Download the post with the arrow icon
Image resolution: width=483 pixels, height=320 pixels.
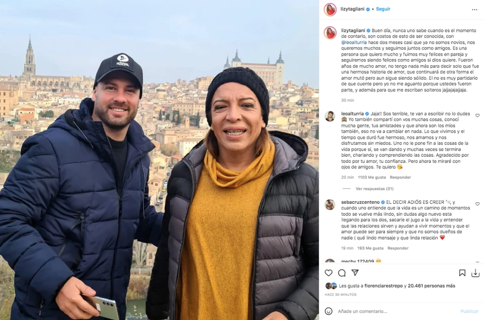(x=475, y=273)
